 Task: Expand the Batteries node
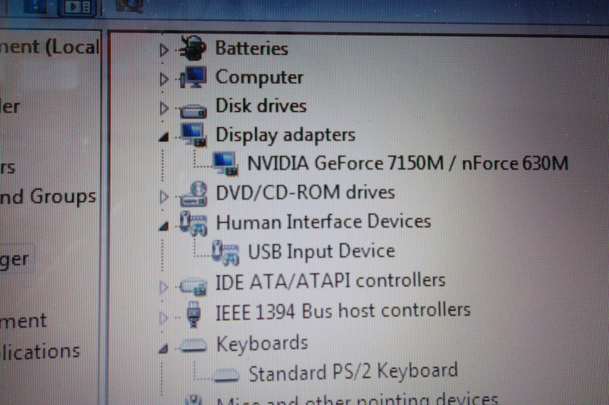click(164, 50)
